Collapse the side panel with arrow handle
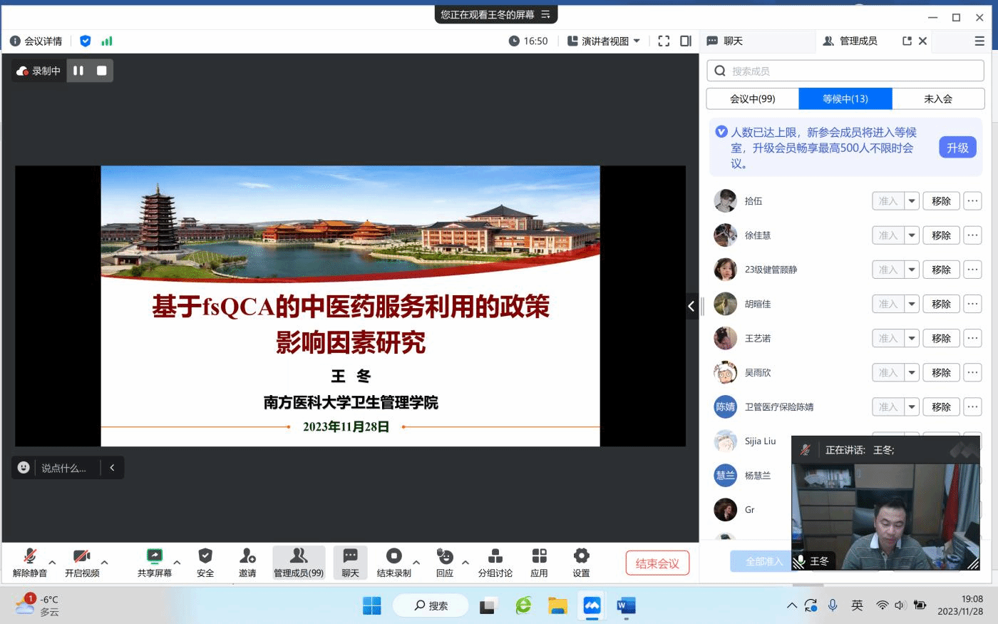The image size is (998, 624). [x=691, y=307]
